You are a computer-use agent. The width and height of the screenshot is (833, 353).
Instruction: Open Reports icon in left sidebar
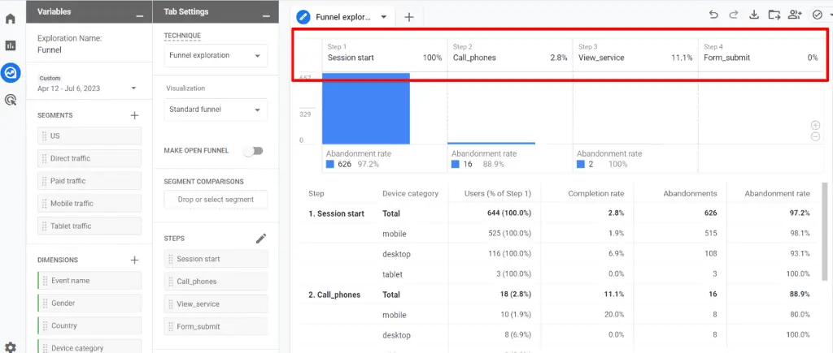11,45
